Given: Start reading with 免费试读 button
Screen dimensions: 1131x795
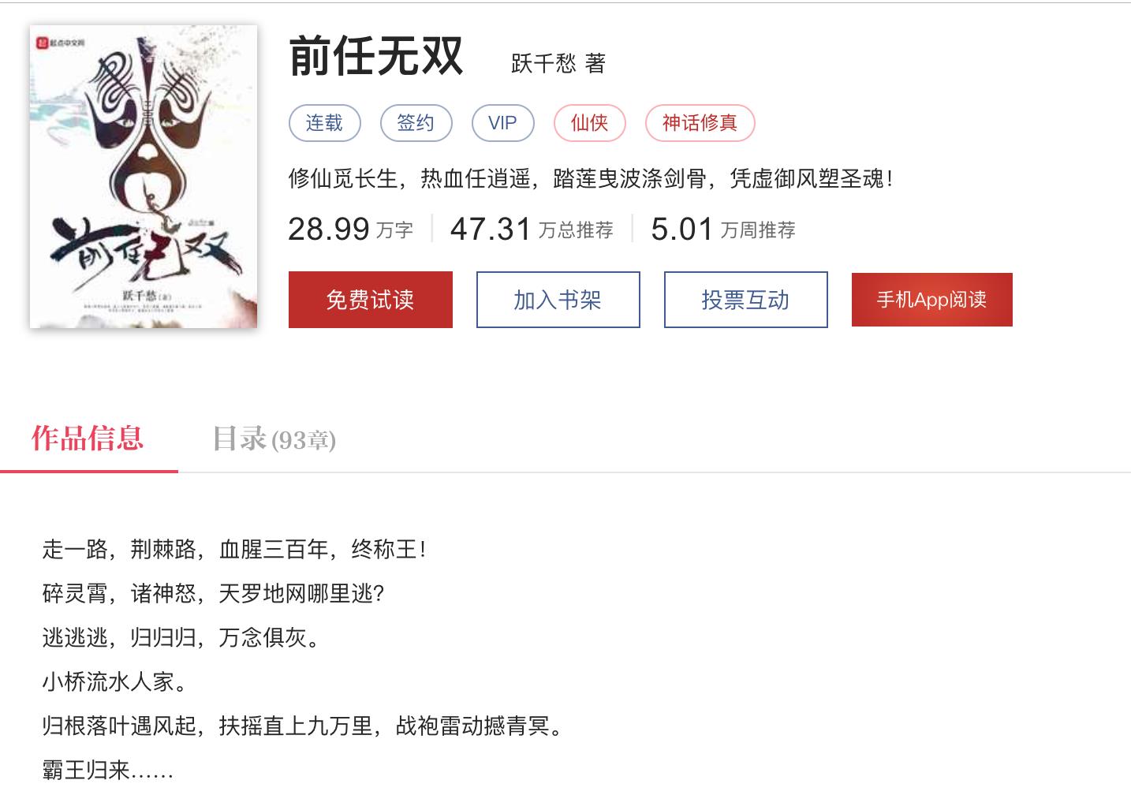Looking at the screenshot, I should tap(371, 300).
